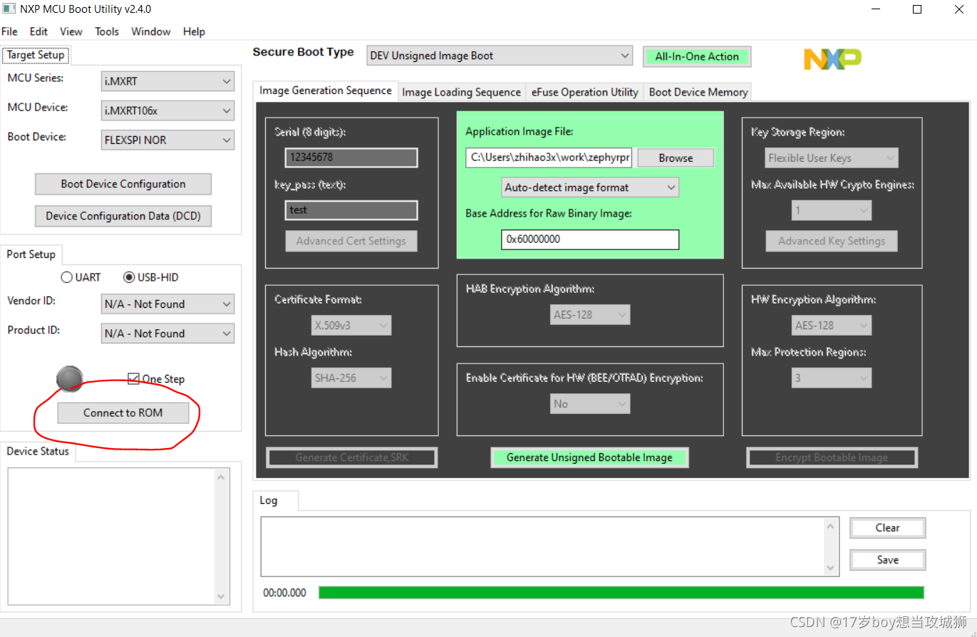The height and width of the screenshot is (637, 977).
Task: Expand the Product ID dropdown
Action: pyautogui.click(x=167, y=333)
